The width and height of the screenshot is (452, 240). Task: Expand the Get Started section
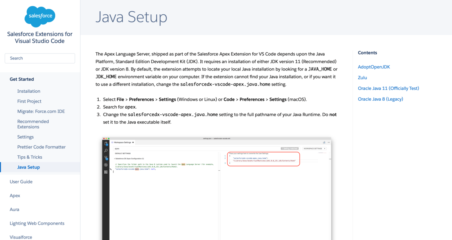[x=21, y=79]
